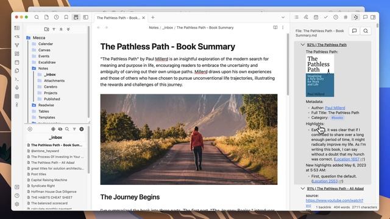The height and width of the screenshot is (219, 390).
Task: Select The Pathless Path - Book tab
Action: click(118, 18)
